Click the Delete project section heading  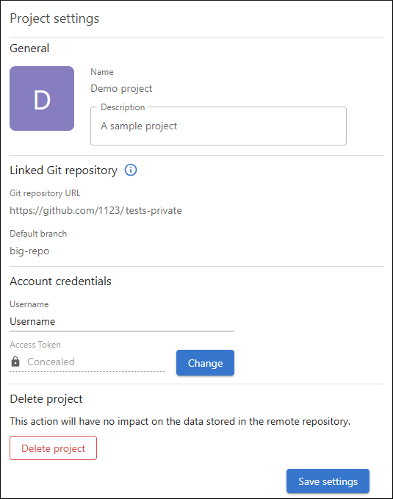[46, 399]
